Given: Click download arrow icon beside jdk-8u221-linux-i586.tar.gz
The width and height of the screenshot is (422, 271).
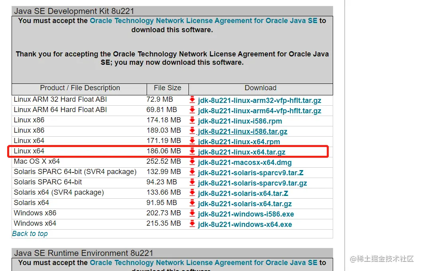Looking at the screenshot, I should (192, 131).
